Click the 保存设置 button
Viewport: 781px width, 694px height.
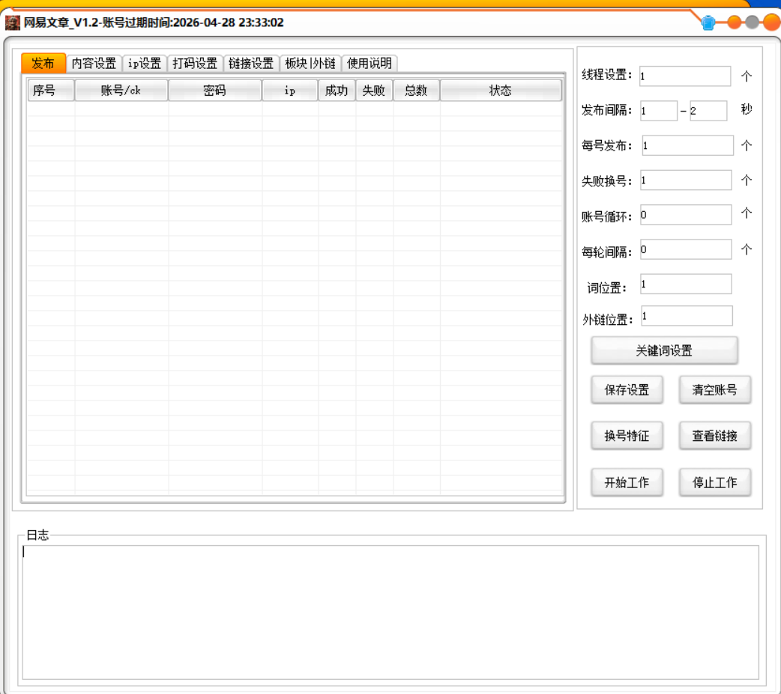point(627,389)
